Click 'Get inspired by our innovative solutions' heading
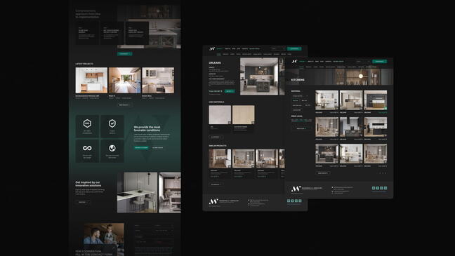The image size is (455, 256). (88, 184)
